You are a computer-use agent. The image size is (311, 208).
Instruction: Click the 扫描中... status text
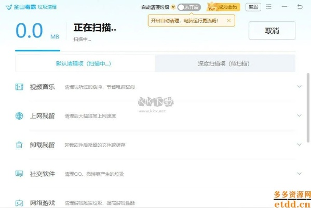coord(82,40)
